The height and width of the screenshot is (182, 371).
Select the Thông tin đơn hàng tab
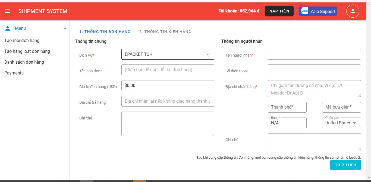coord(105,32)
